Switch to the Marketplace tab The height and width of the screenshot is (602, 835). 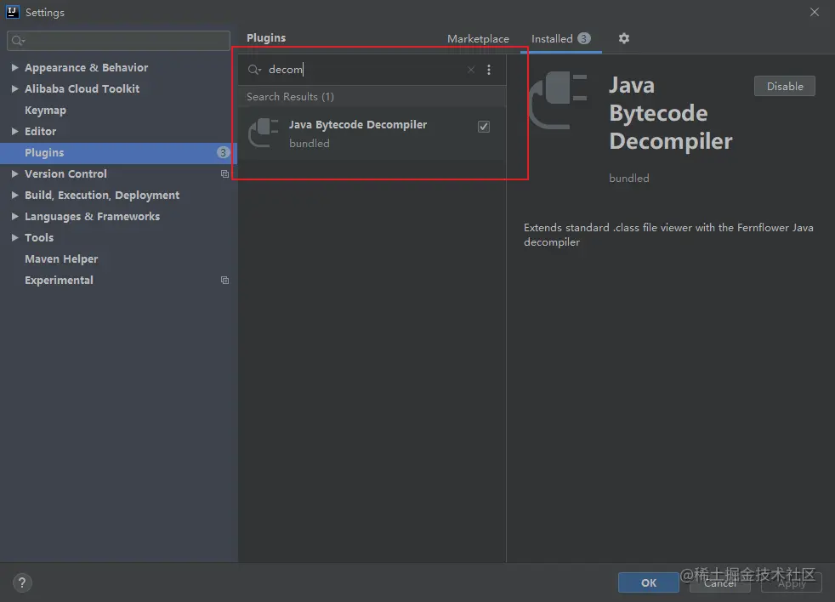tap(478, 39)
